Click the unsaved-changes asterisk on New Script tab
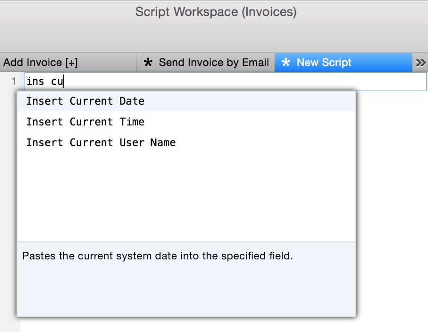The height and width of the screenshot is (332, 428). (x=286, y=62)
